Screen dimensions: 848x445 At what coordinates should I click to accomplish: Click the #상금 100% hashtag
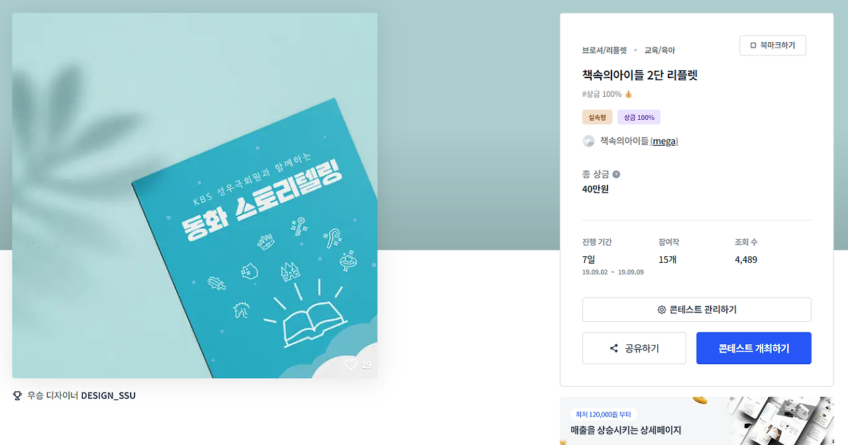tap(602, 94)
